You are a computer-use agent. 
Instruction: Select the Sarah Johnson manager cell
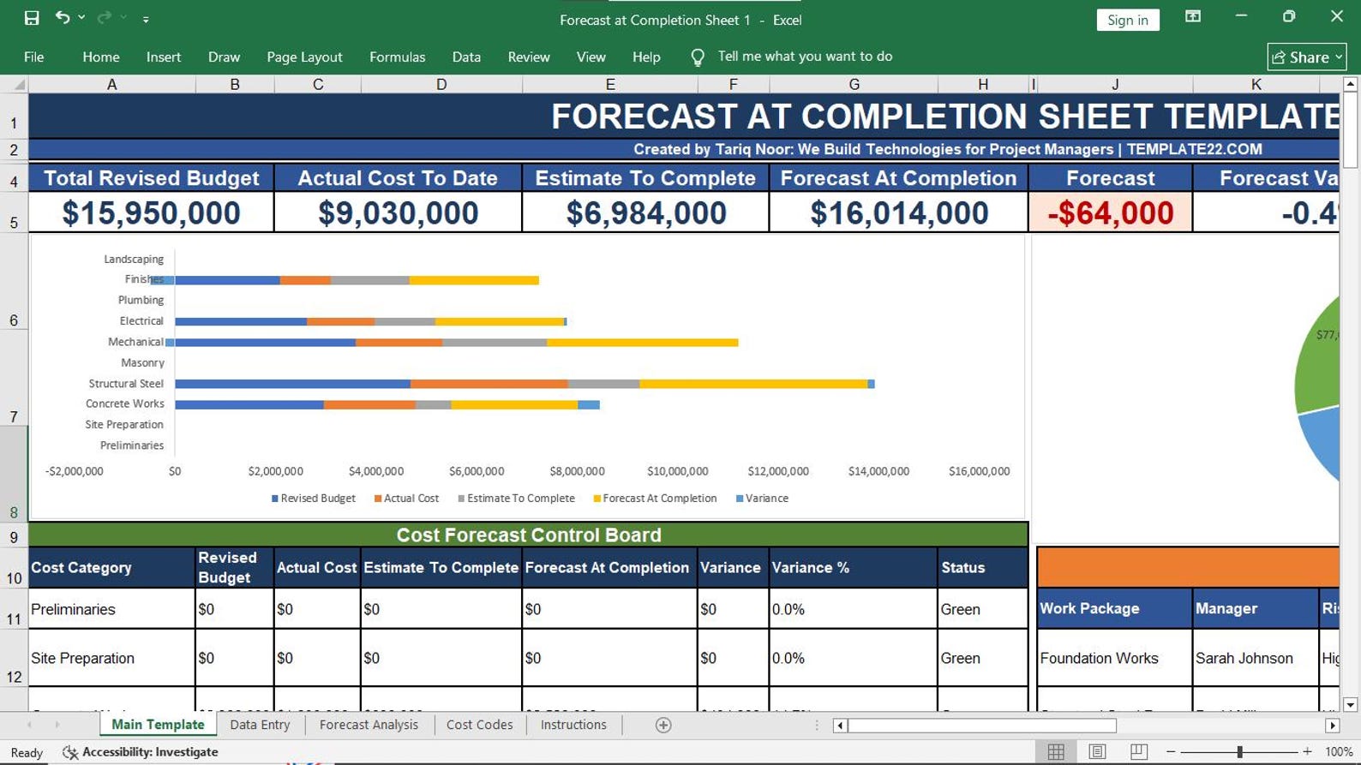[x=1256, y=658]
